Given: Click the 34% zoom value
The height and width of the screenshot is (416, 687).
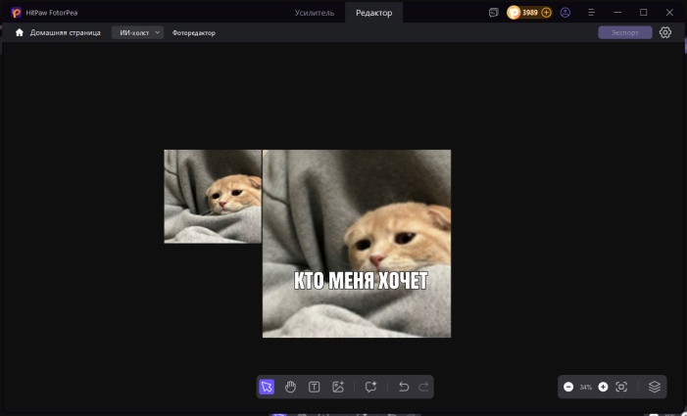Looking at the screenshot, I should click(x=586, y=388).
